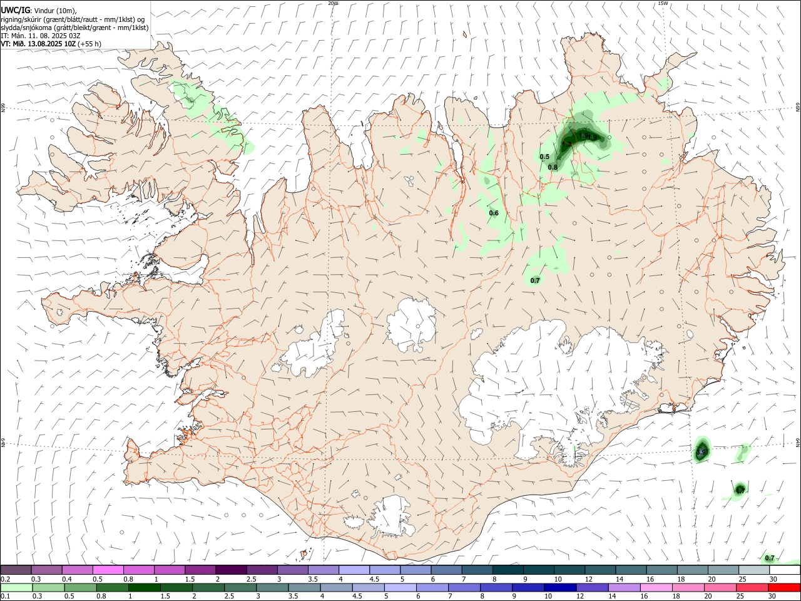Pick the light gray 25 swatch, upper row
The height and width of the screenshot is (601, 801).
(x=754, y=570)
